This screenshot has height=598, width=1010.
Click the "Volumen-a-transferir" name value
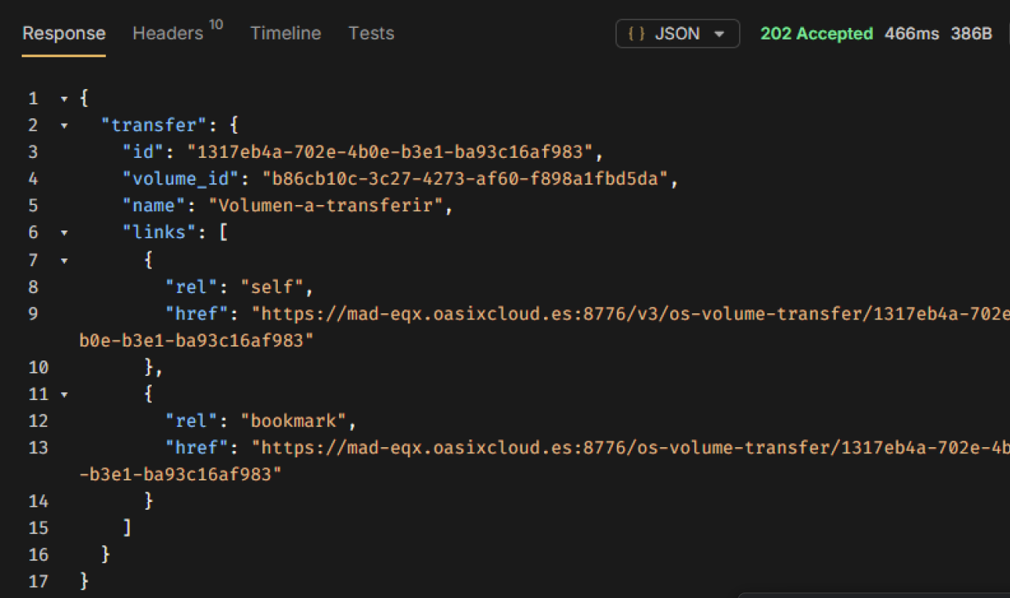click(330, 207)
